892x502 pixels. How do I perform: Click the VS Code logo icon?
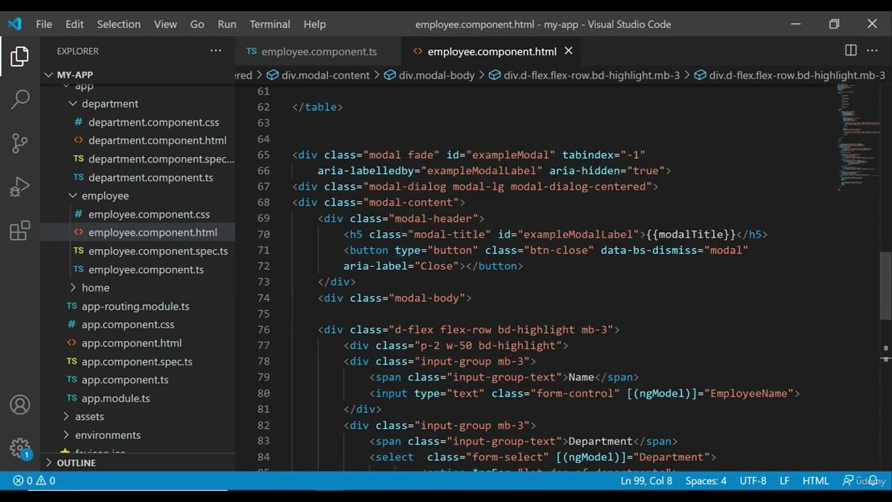pos(15,24)
